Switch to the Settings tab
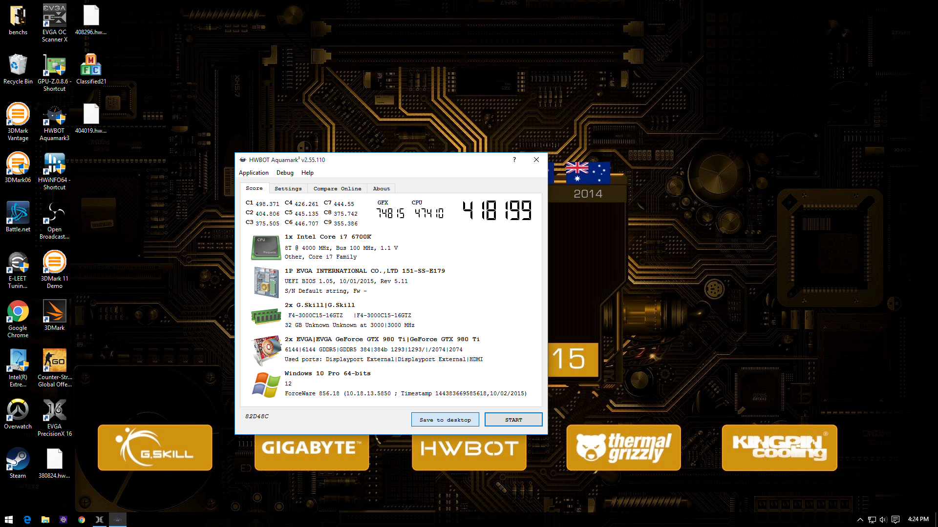Screen dimensions: 938x527 pyautogui.click(x=288, y=189)
